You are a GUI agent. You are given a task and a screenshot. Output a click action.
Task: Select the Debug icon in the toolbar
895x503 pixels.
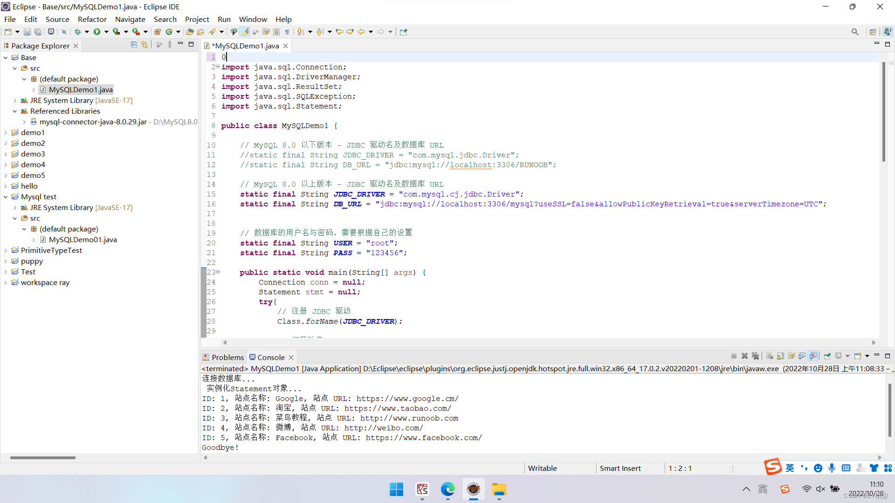coord(77,32)
